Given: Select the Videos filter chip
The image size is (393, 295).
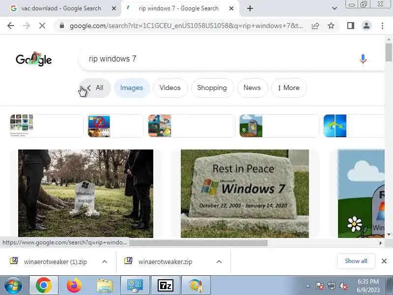Looking at the screenshot, I should 170,88.
